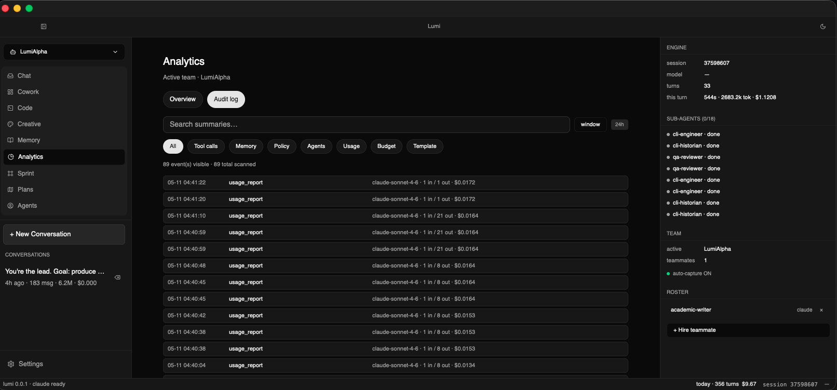The image size is (837, 390).
Task: Click the Chat icon in the sidebar
Action: [10, 76]
